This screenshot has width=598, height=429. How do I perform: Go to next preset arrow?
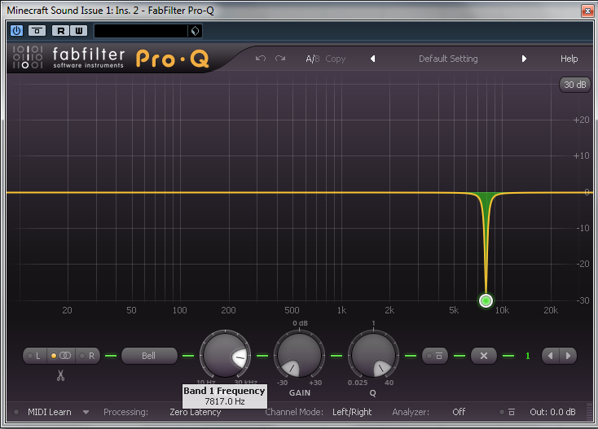(524, 59)
